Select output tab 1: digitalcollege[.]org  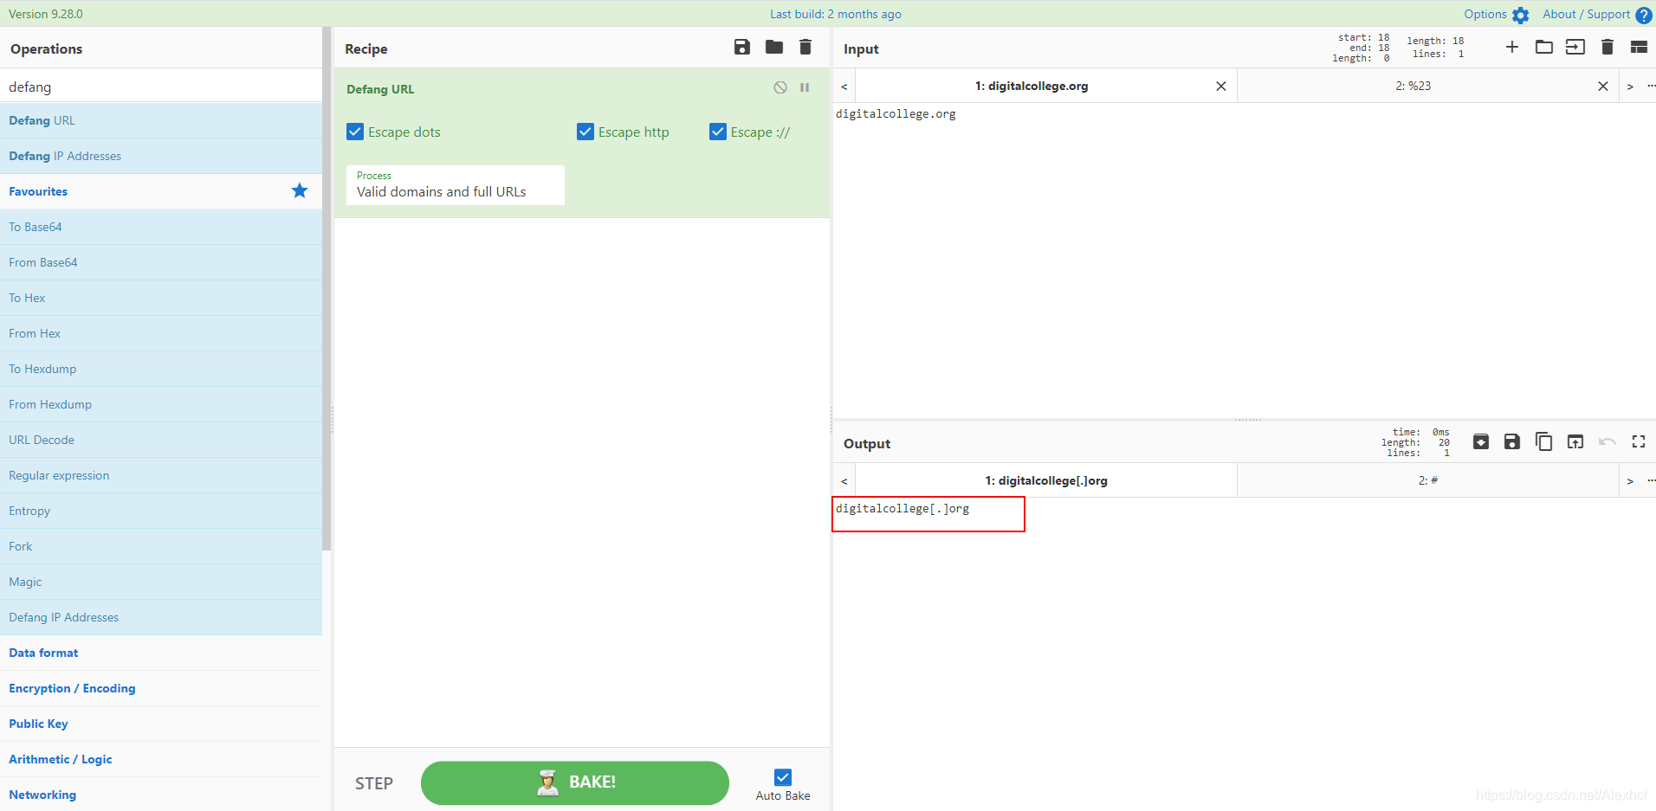pyautogui.click(x=1046, y=480)
